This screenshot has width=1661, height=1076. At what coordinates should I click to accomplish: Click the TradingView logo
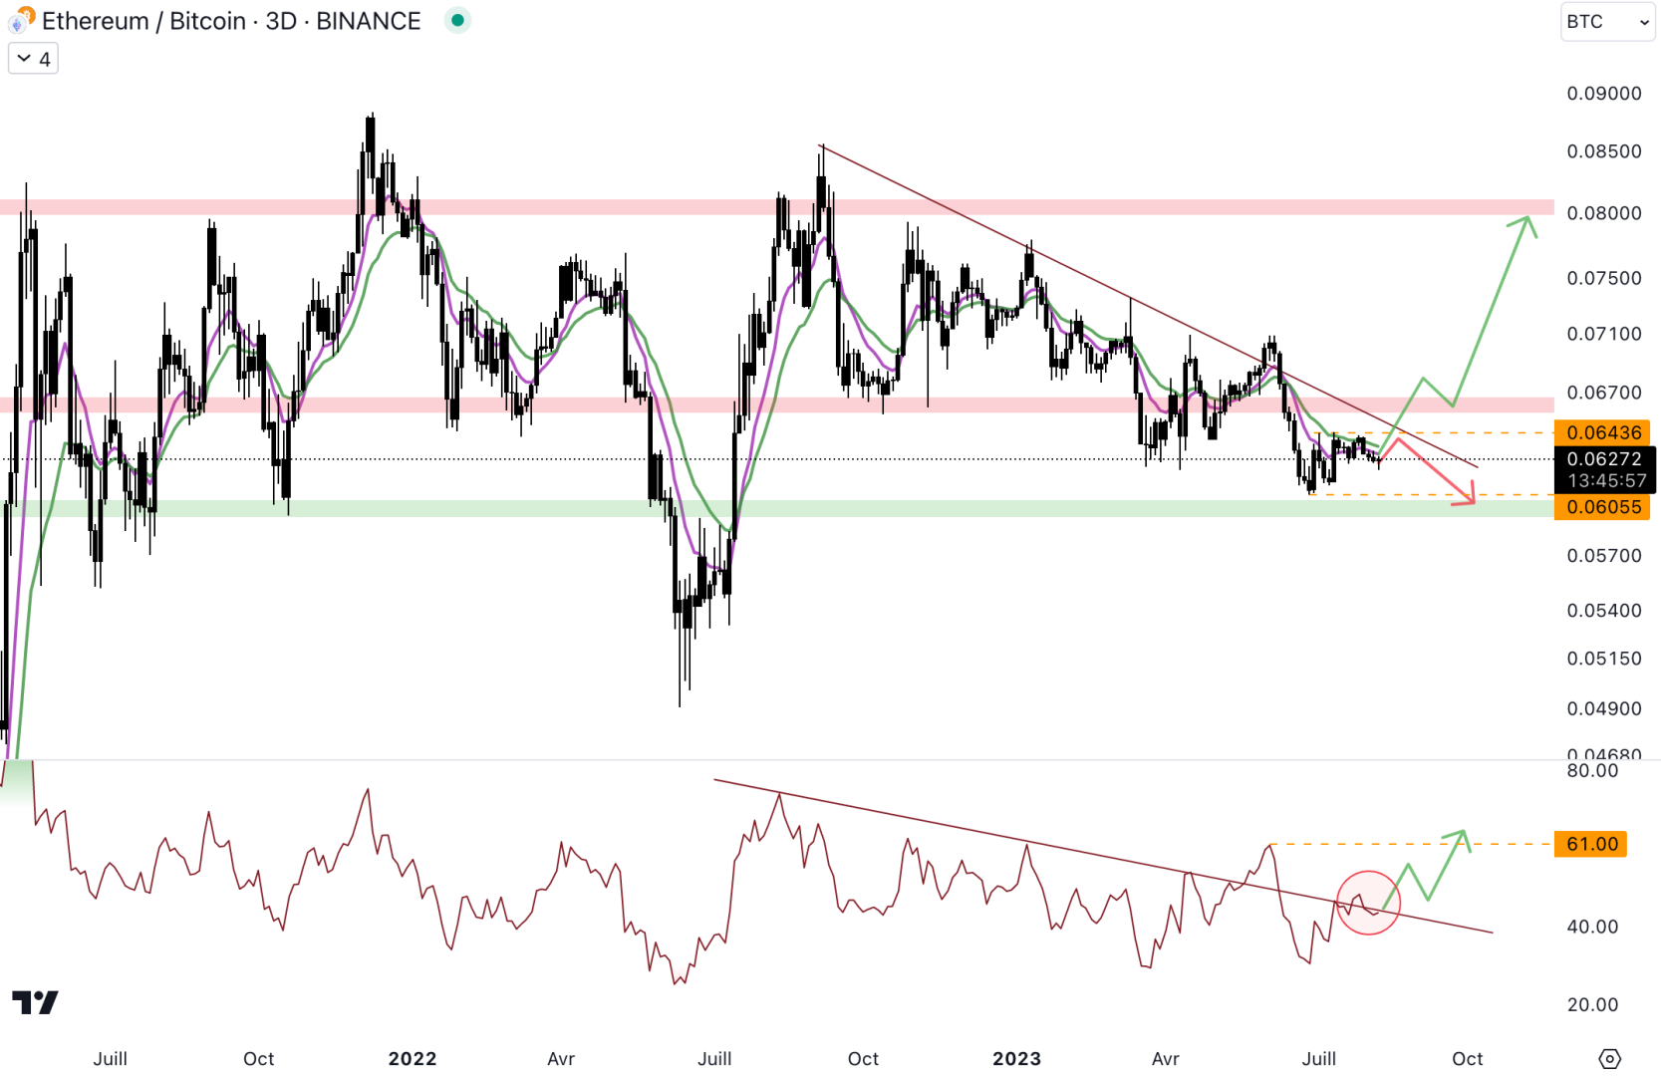coord(35,1001)
